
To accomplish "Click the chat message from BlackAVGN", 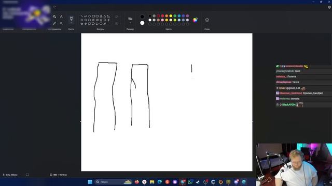I will [x=303, y=104].
